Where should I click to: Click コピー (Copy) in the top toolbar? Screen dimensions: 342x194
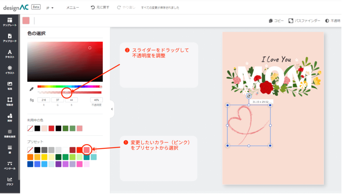[x=276, y=21]
